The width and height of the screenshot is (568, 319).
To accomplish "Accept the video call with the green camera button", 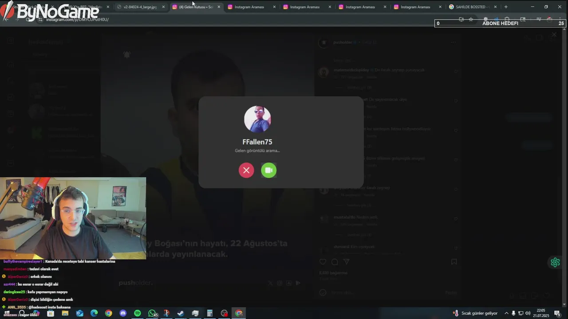I will click(x=268, y=170).
